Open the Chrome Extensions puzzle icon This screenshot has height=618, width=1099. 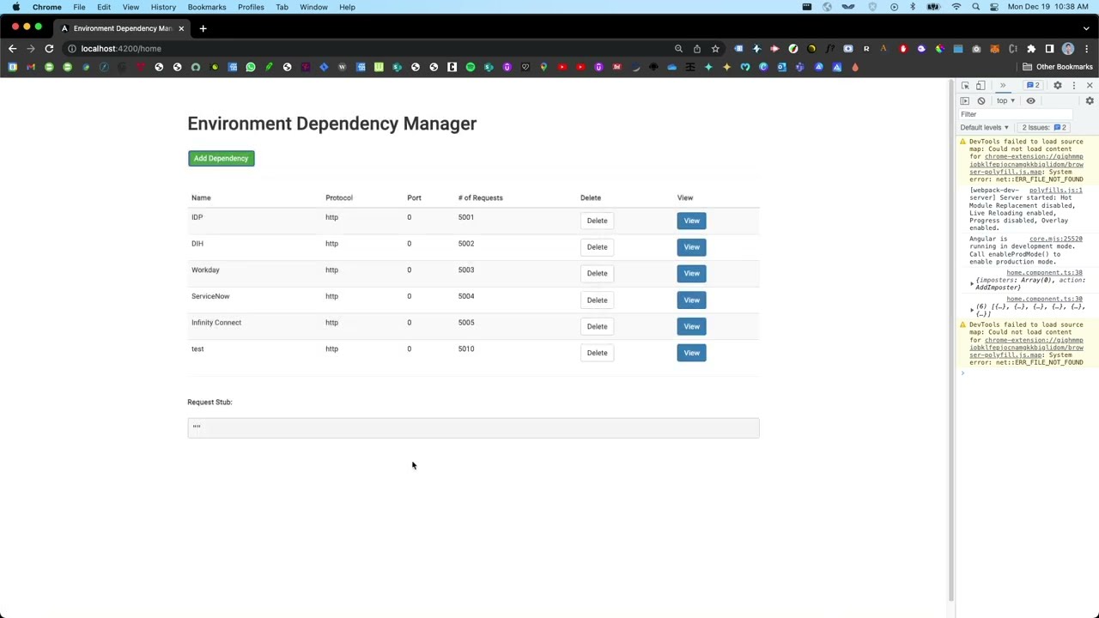(1031, 49)
